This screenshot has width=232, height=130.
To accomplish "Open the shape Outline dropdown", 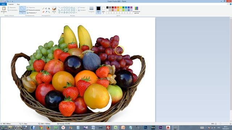I will tap(82, 8).
